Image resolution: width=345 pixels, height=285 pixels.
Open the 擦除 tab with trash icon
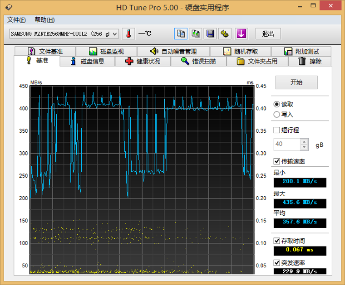pos(310,61)
